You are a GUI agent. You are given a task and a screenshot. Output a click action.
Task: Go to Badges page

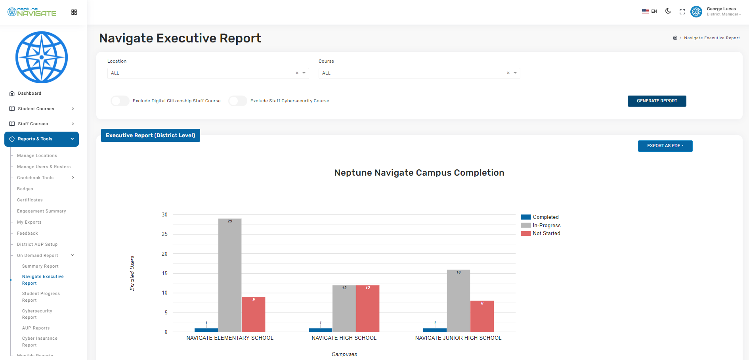25,189
